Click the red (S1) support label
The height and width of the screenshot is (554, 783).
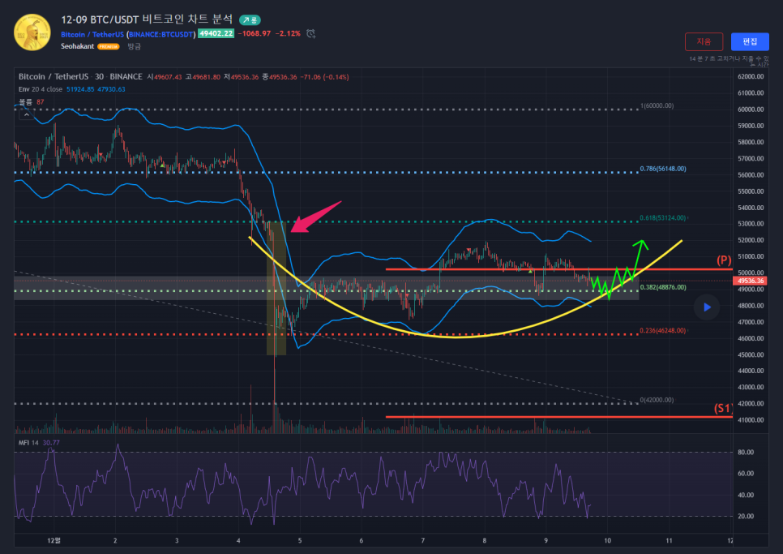722,408
